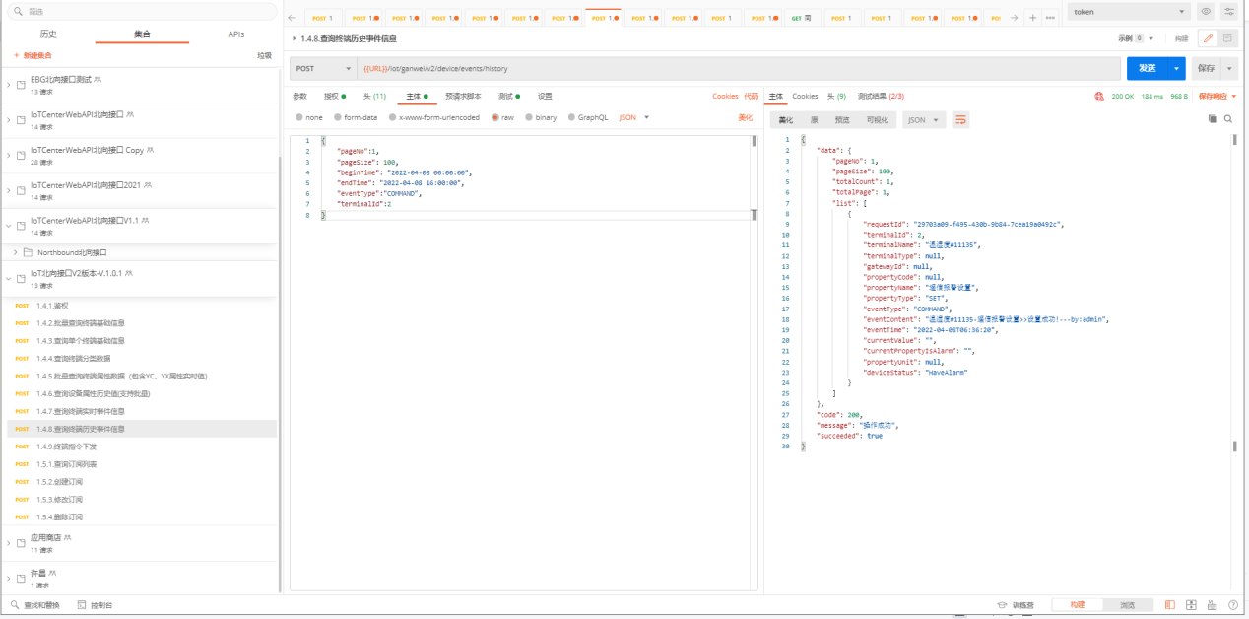Click the blue 发送 button
The height and width of the screenshot is (619, 1249).
pyautogui.click(x=1147, y=68)
